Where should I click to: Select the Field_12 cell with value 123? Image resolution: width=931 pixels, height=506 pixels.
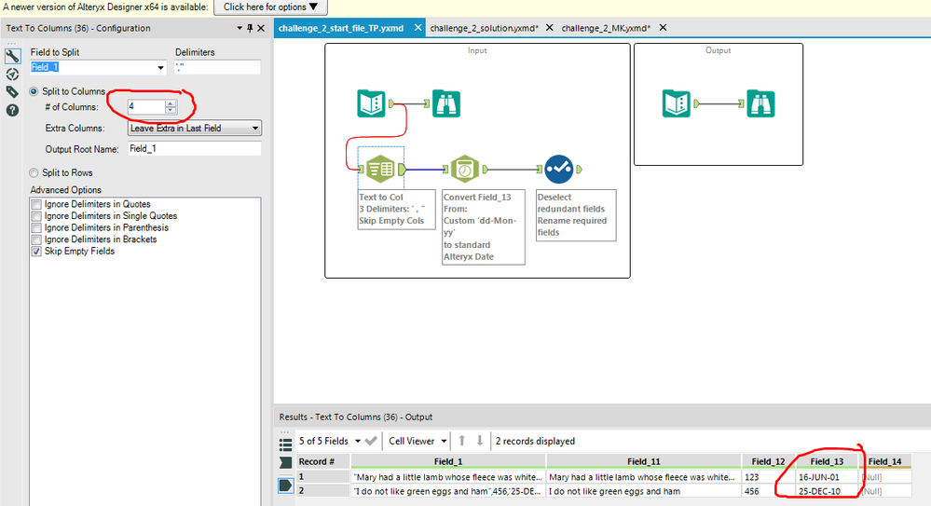tap(768, 477)
